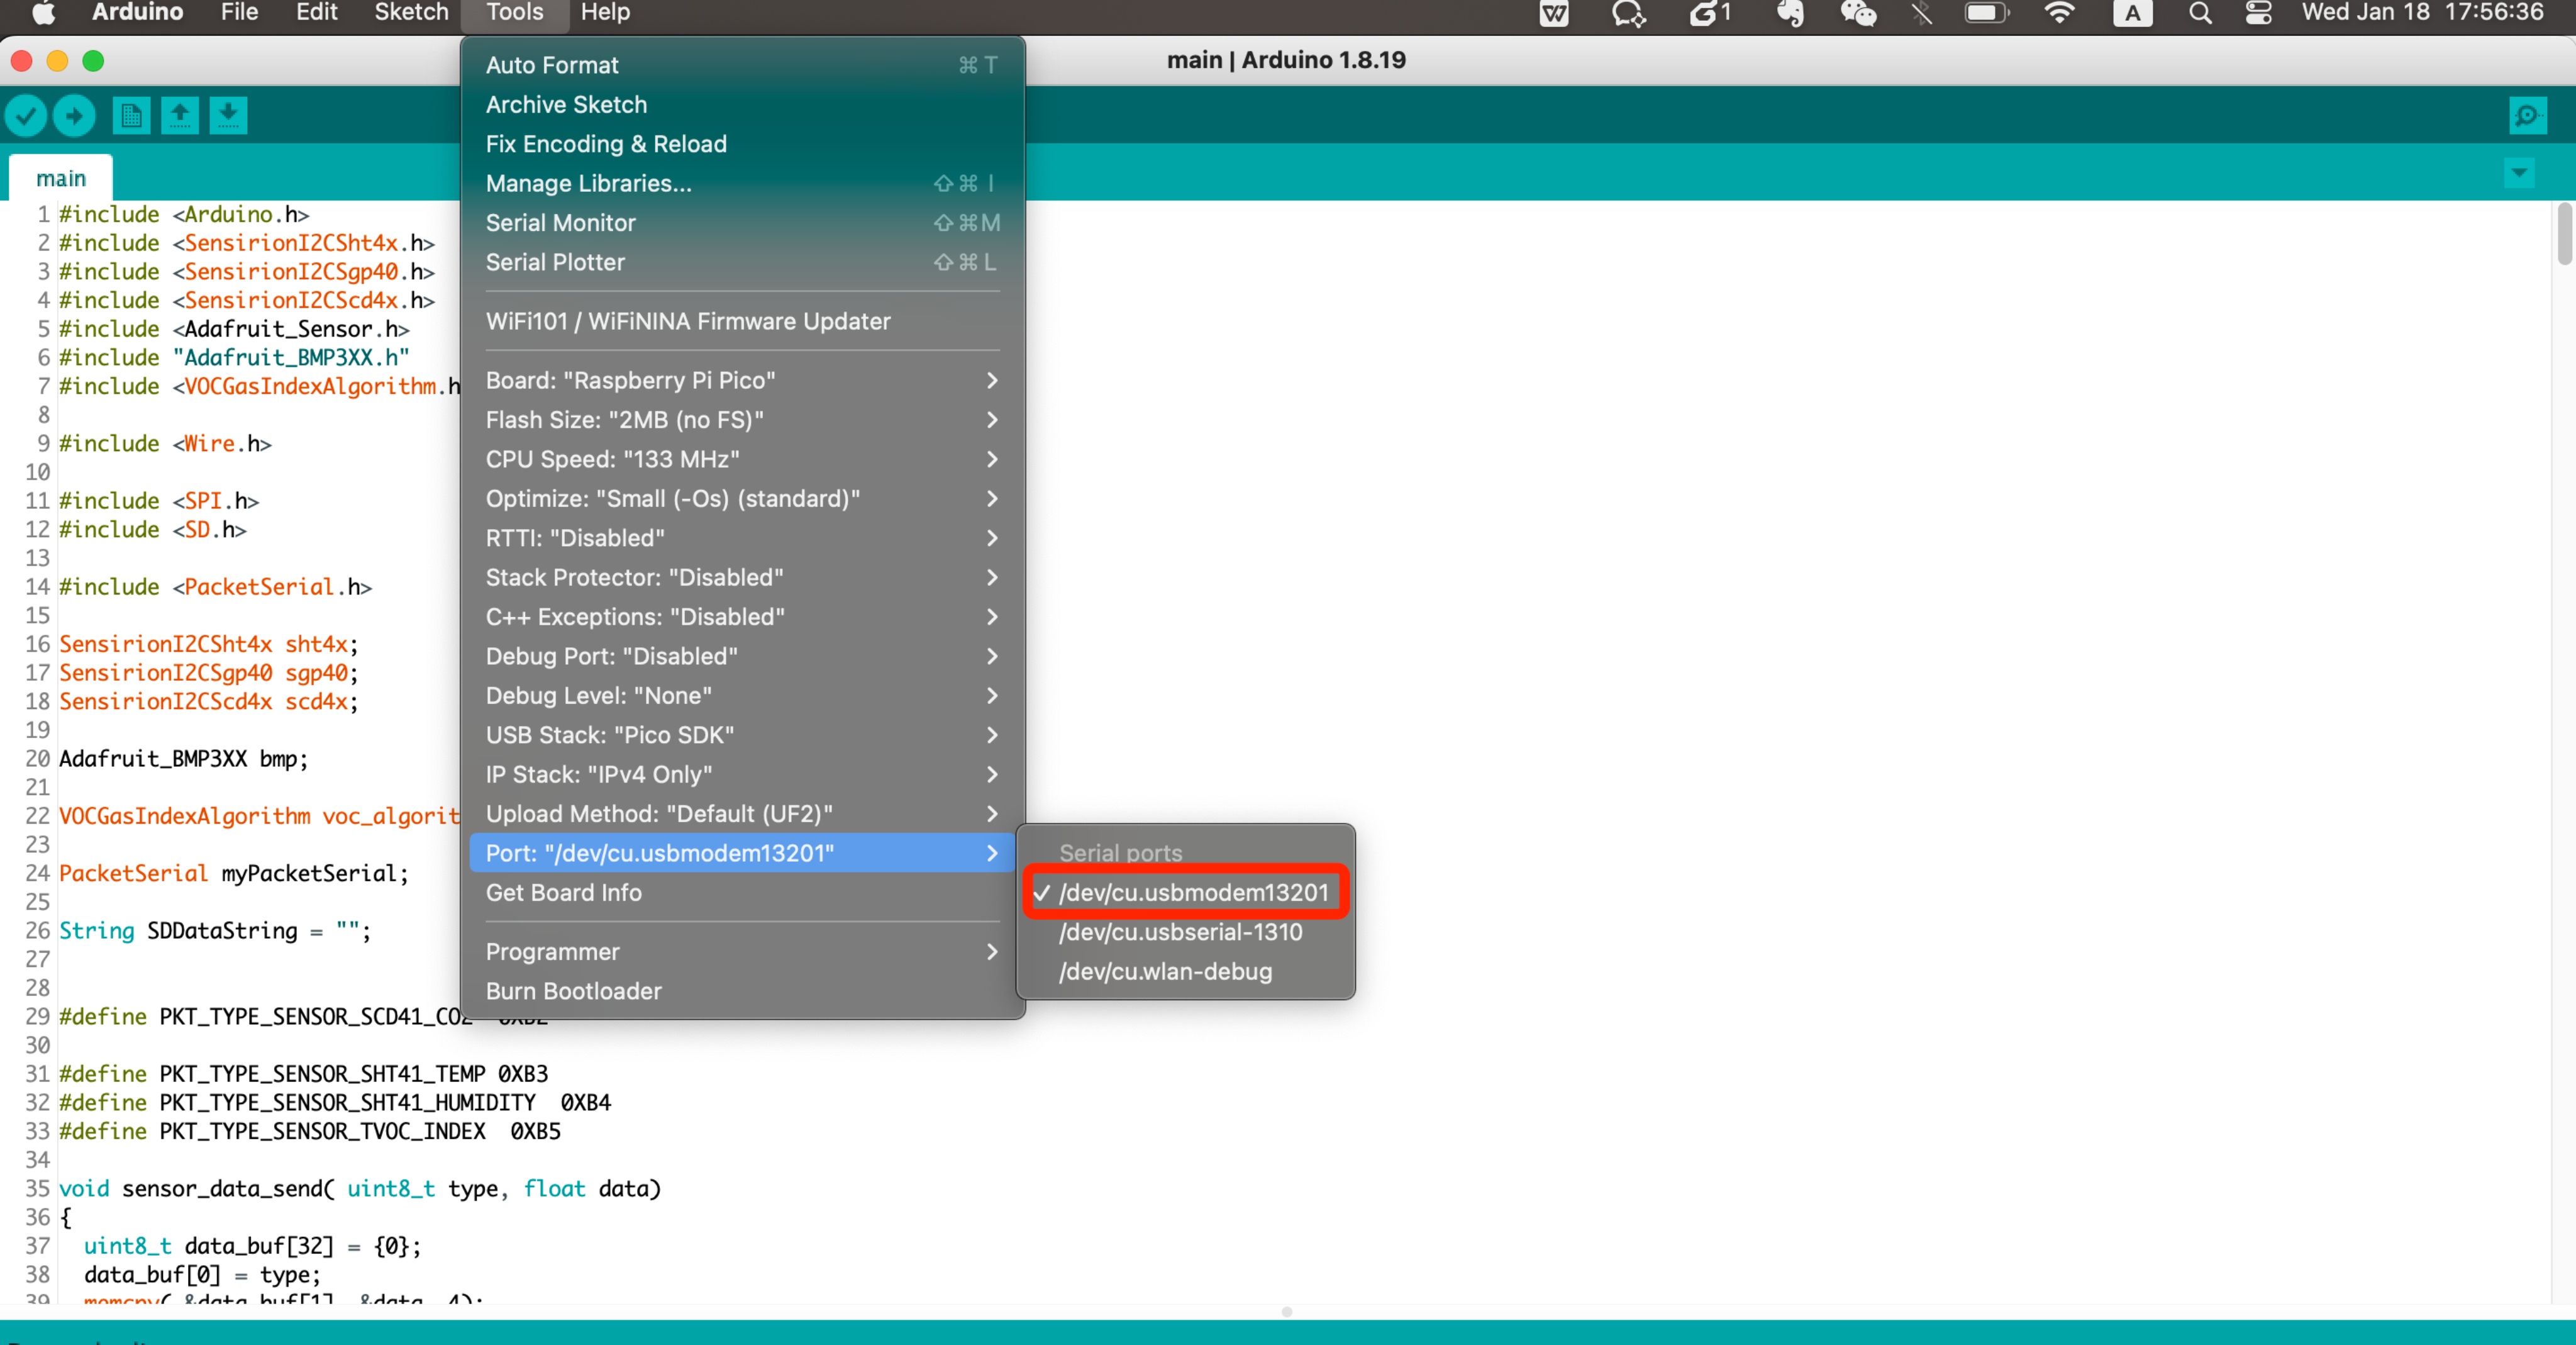Open the Edit menu

point(316,13)
